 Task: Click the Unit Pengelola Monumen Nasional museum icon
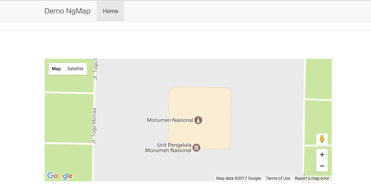click(x=196, y=148)
